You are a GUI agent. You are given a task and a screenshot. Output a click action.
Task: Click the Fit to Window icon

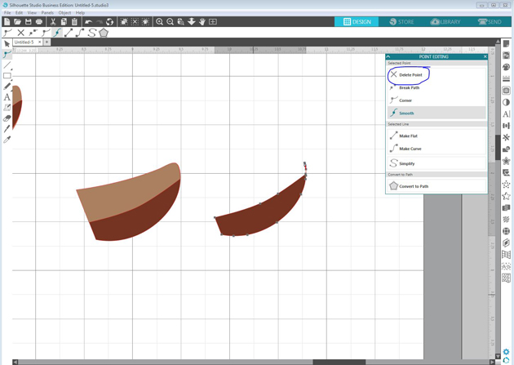click(213, 22)
